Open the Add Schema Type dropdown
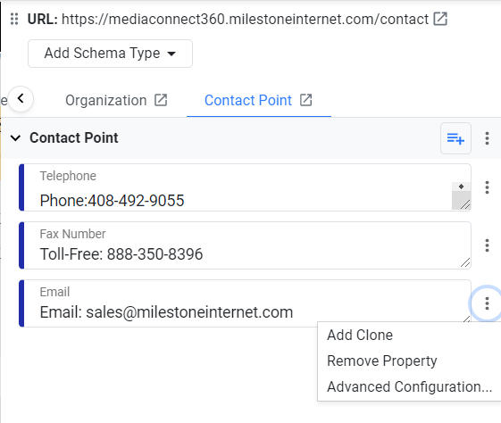Viewport: 501px width, 423px height. click(110, 54)
